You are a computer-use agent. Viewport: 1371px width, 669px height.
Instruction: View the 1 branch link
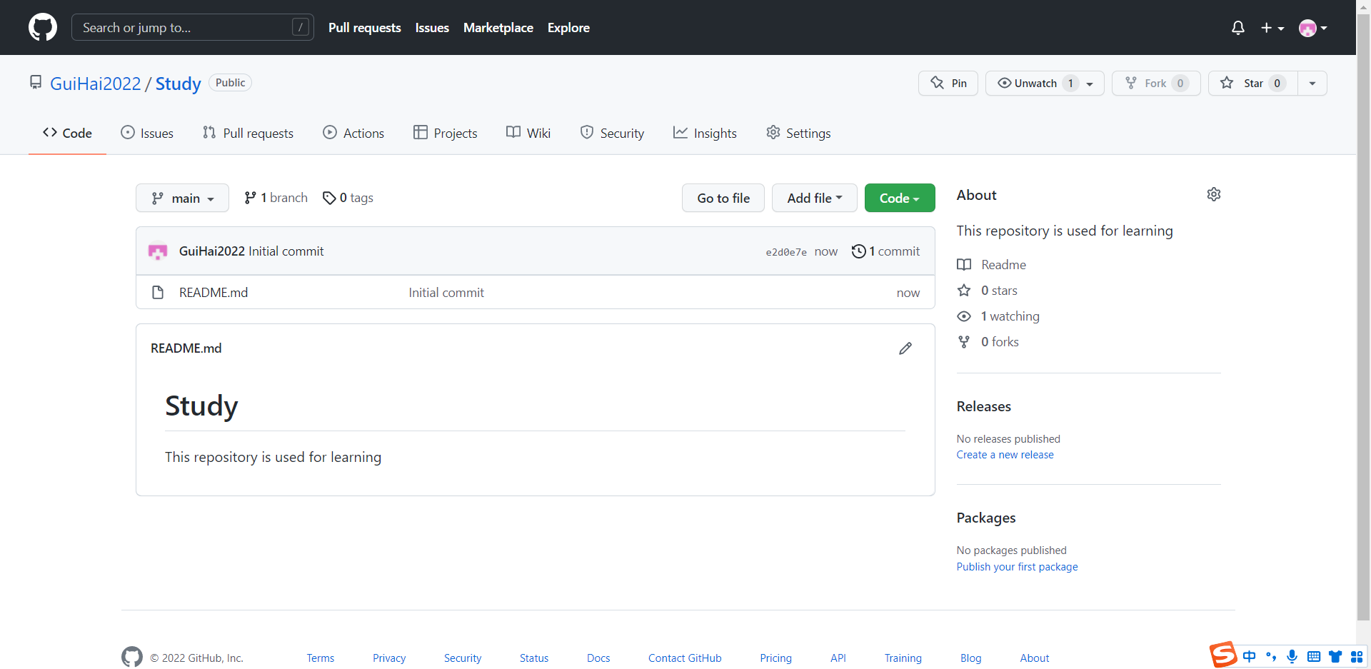[276, 198]
